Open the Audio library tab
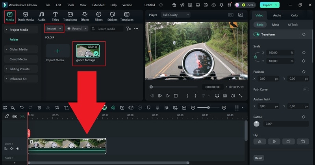 (41, 16)
